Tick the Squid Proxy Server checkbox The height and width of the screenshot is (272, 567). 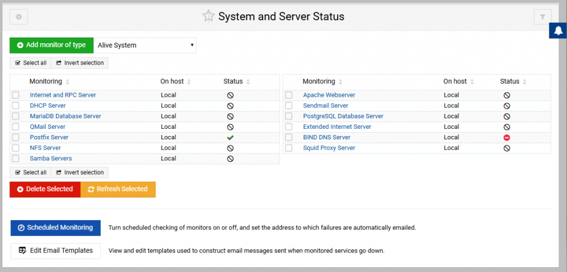(x=288, y=148)
